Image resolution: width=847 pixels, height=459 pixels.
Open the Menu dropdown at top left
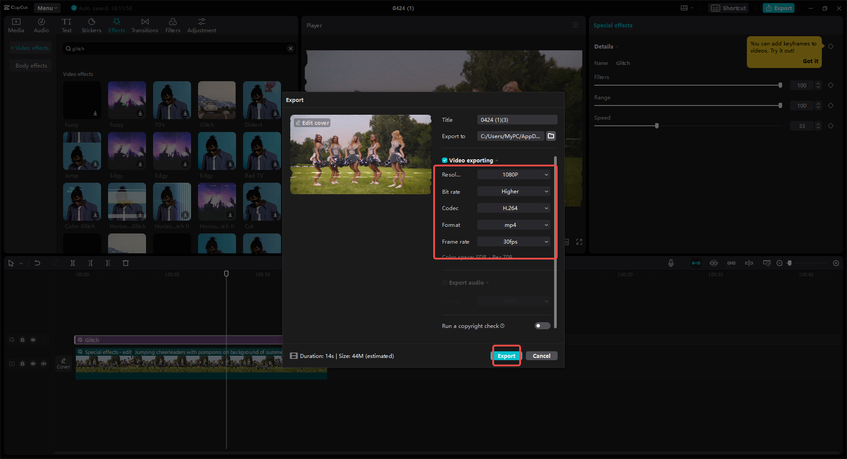tap(46, 8)
